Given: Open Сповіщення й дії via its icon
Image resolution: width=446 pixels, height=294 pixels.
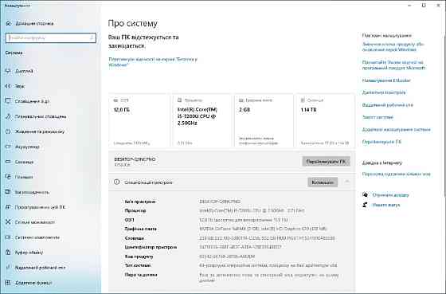Looking at the screenshot, I should click(x=8, y=101).
